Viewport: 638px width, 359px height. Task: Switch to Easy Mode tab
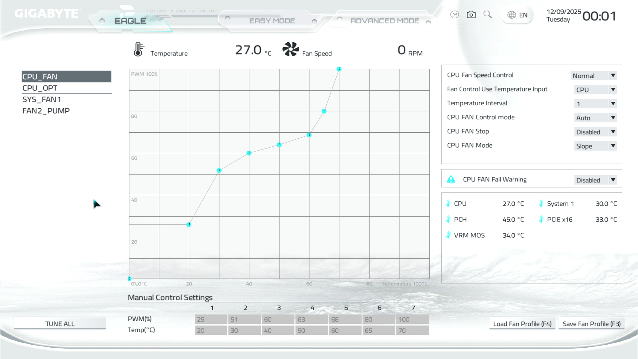[272, 21]
